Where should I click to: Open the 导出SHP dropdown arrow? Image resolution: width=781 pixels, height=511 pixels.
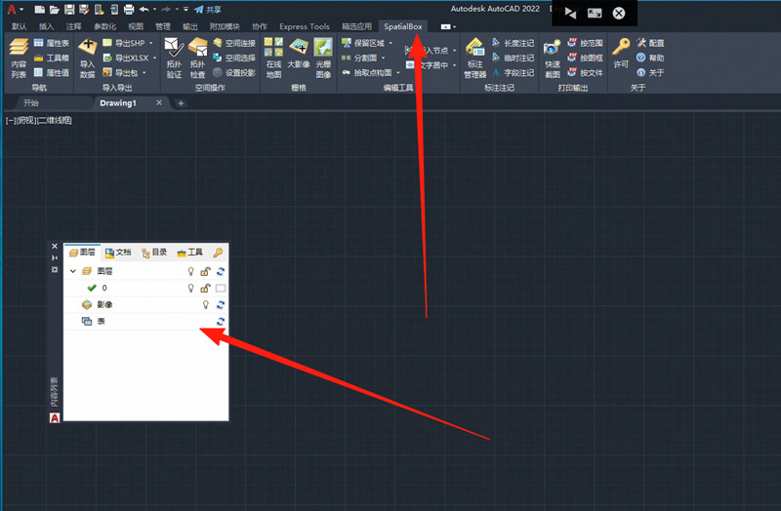tap(151, 43)
